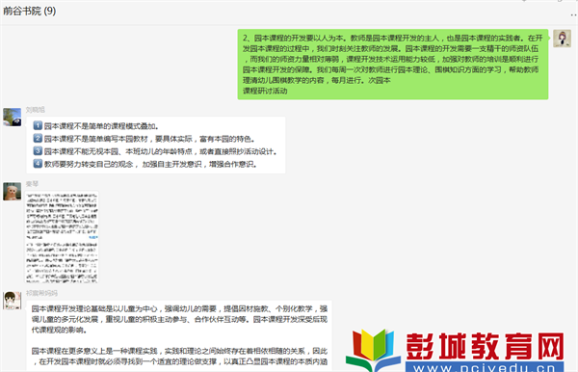Open profile of the landscape-photo avatar

pos(13,118)
